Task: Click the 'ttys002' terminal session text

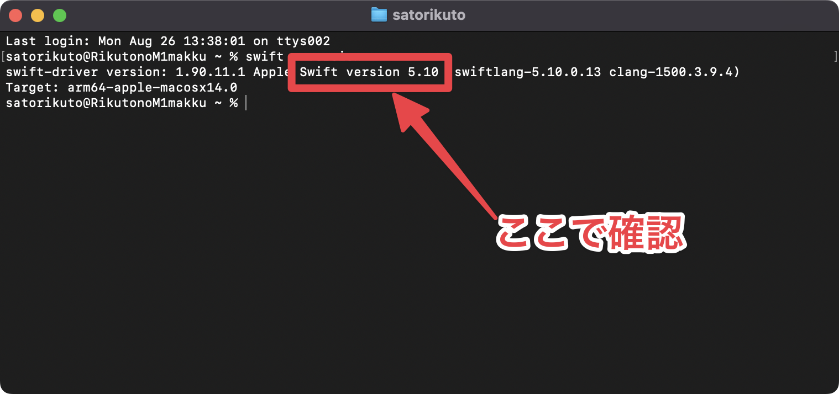Action: [304, 40]
